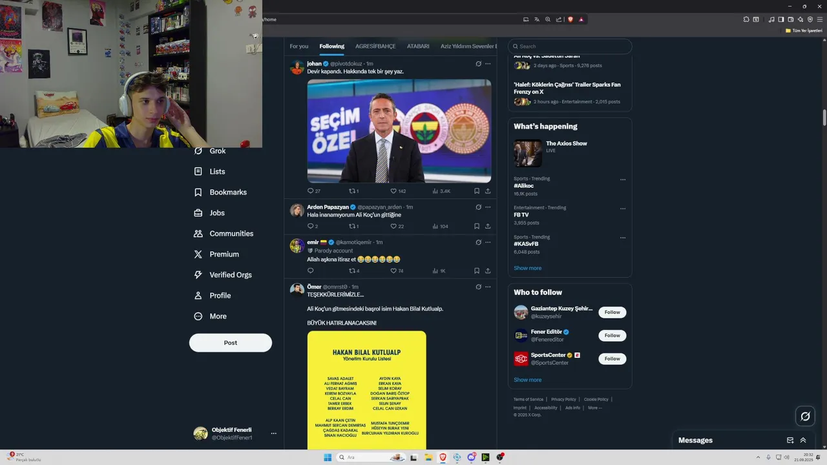Viewport: 827px width, 465px height.
Task: Go to Profile in the sidebar
Action: tap(213, 296)
